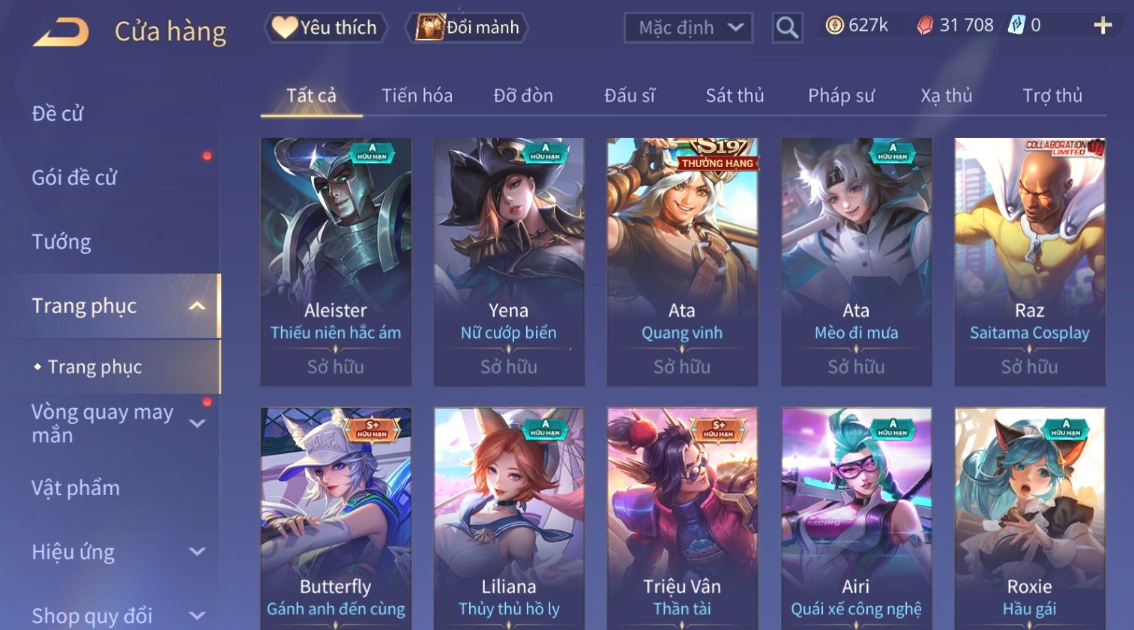Click the plus icon to add currency
The height and width of the screenshot is (630, 1134).
click(x=1103, y=25)
